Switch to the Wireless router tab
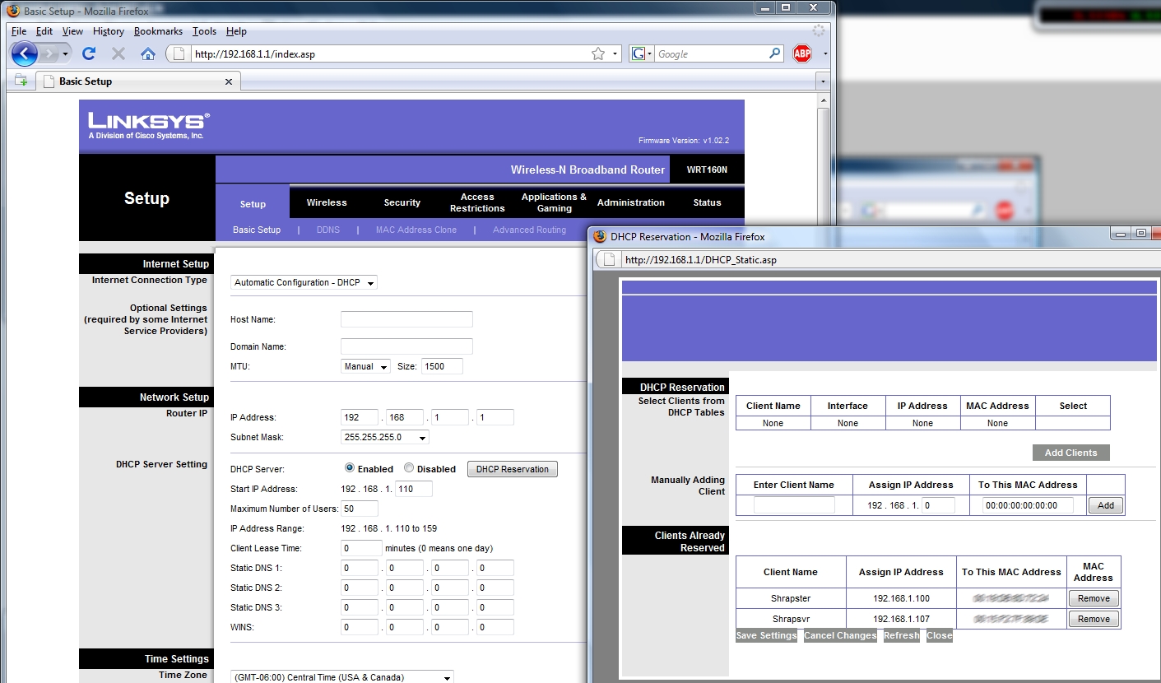1161x683 pixels. [327, 202]
